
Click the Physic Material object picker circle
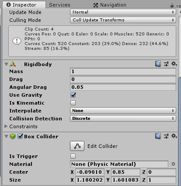coord(173,164)
